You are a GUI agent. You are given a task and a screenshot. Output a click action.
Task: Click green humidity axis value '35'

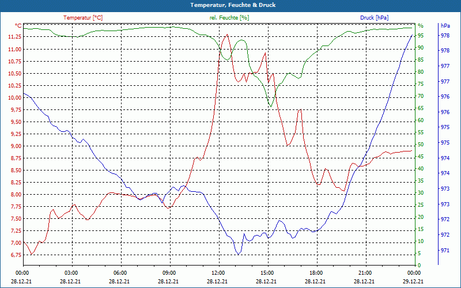pyautogui.click(x=421, y=181)
